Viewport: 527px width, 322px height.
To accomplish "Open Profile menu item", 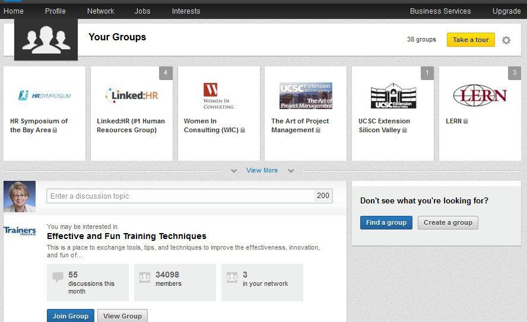I will pyautogui.click(x=55, y=11).
